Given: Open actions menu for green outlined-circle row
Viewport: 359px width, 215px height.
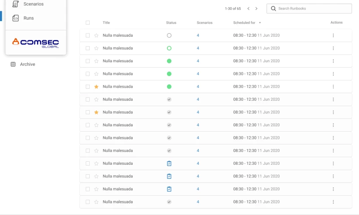Looking at the screenshot, I should 333,48.
